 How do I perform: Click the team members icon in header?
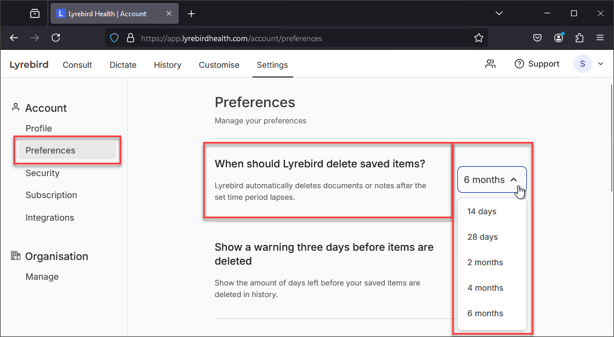[x=490, y=64]
